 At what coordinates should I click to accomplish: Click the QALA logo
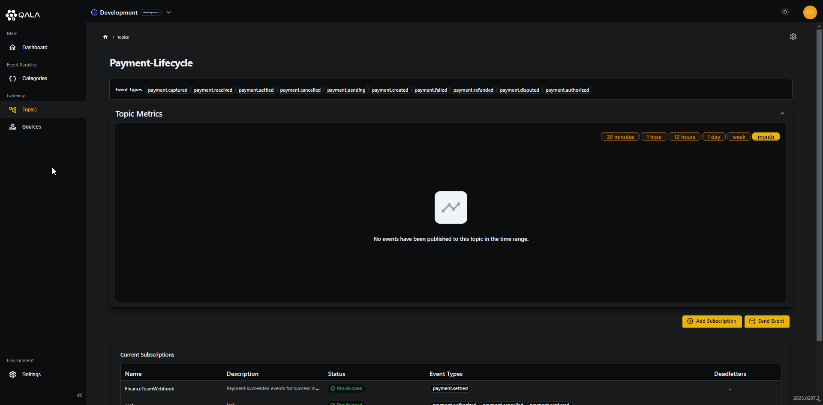pyautogui.click(x=23, y=15)
